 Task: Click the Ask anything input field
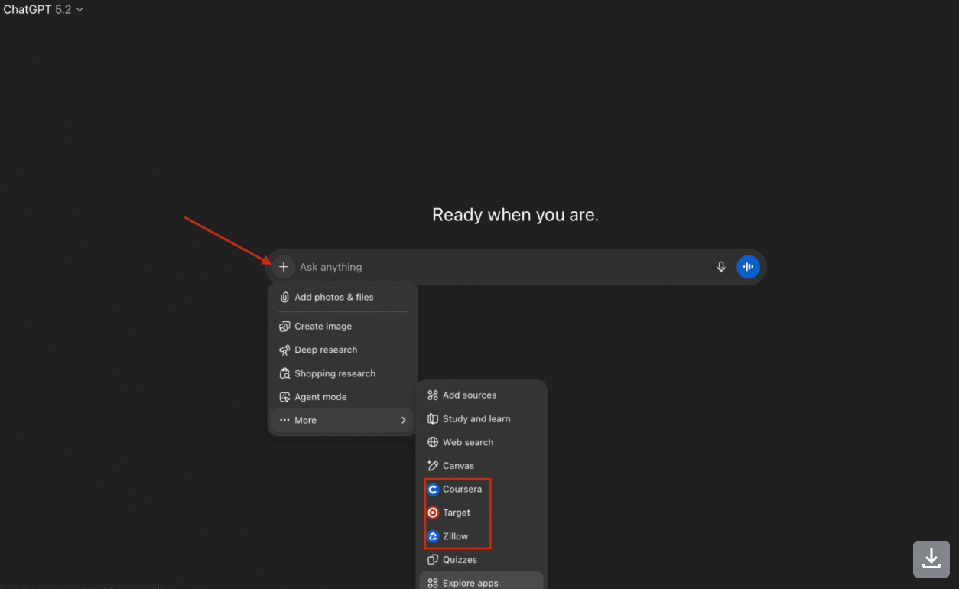coord(497,267)
